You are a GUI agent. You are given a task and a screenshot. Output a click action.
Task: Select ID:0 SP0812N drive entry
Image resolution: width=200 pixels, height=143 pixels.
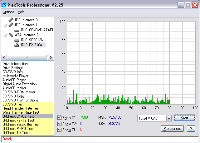click(32, 40)
